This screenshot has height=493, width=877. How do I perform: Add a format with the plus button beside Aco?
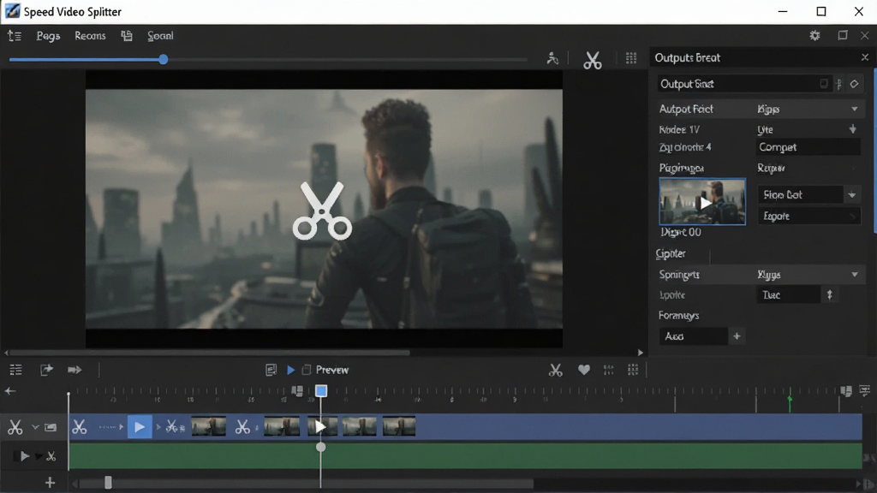coord(737,336)
